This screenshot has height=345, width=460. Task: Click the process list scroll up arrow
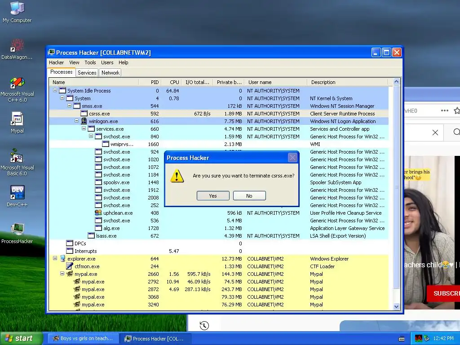[x=396, y=82]
